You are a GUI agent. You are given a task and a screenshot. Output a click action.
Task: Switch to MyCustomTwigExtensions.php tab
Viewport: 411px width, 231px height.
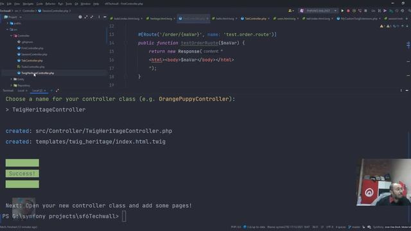pos(359,19)
